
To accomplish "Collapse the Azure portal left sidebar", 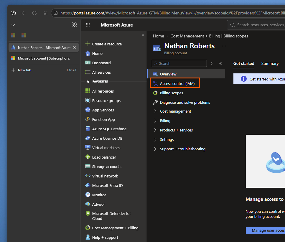I will pyautogui.click(x=143, y=35).
